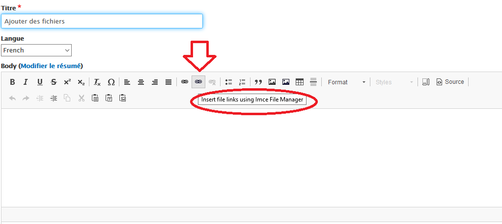Viewport: 502px width, 224px height.
Task: Insert a bulleted list
Action: point(228,82)
